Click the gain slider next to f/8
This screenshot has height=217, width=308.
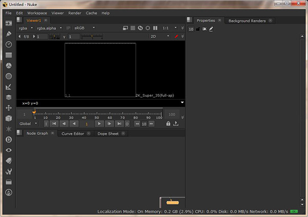54,36
